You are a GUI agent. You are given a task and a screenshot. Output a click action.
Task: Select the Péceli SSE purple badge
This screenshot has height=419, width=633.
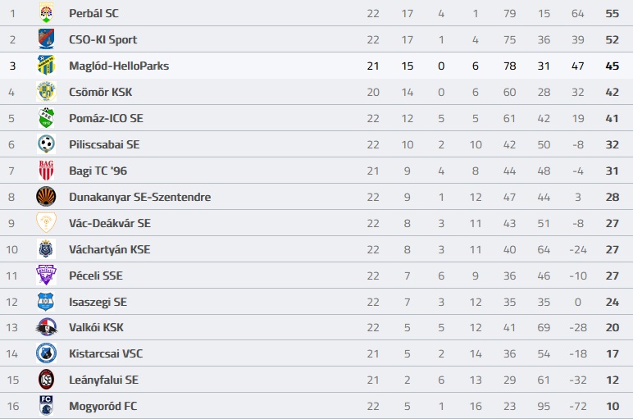pos(47,276)
